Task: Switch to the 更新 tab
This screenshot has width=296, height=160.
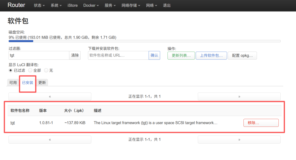Action: 42,82
